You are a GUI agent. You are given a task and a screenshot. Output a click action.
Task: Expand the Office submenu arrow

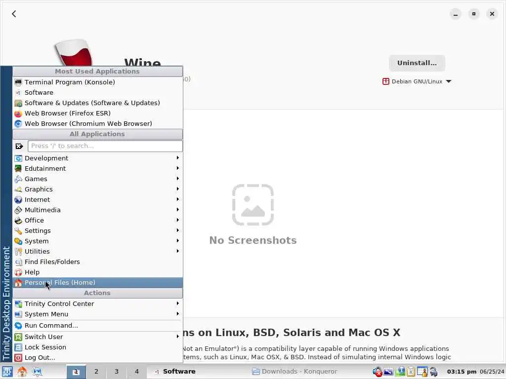click(178, 220)
